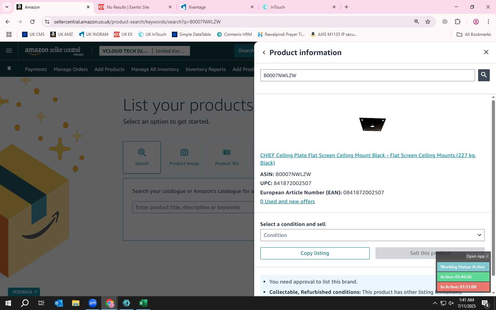The height and width of the screenshot is (310, 496).
Task: Open Windows notification center
Action: (485, 303)
